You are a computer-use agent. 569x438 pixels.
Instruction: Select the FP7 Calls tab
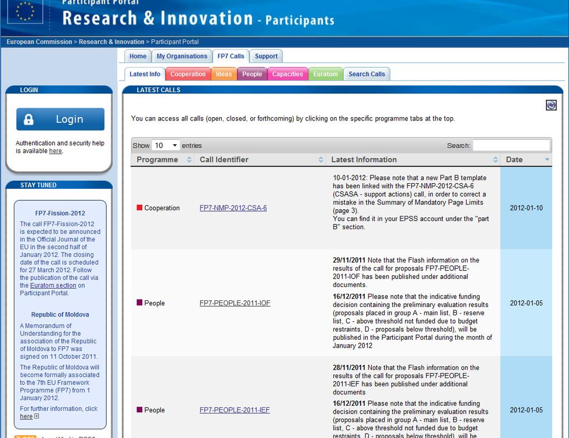[x=231, y=56]
